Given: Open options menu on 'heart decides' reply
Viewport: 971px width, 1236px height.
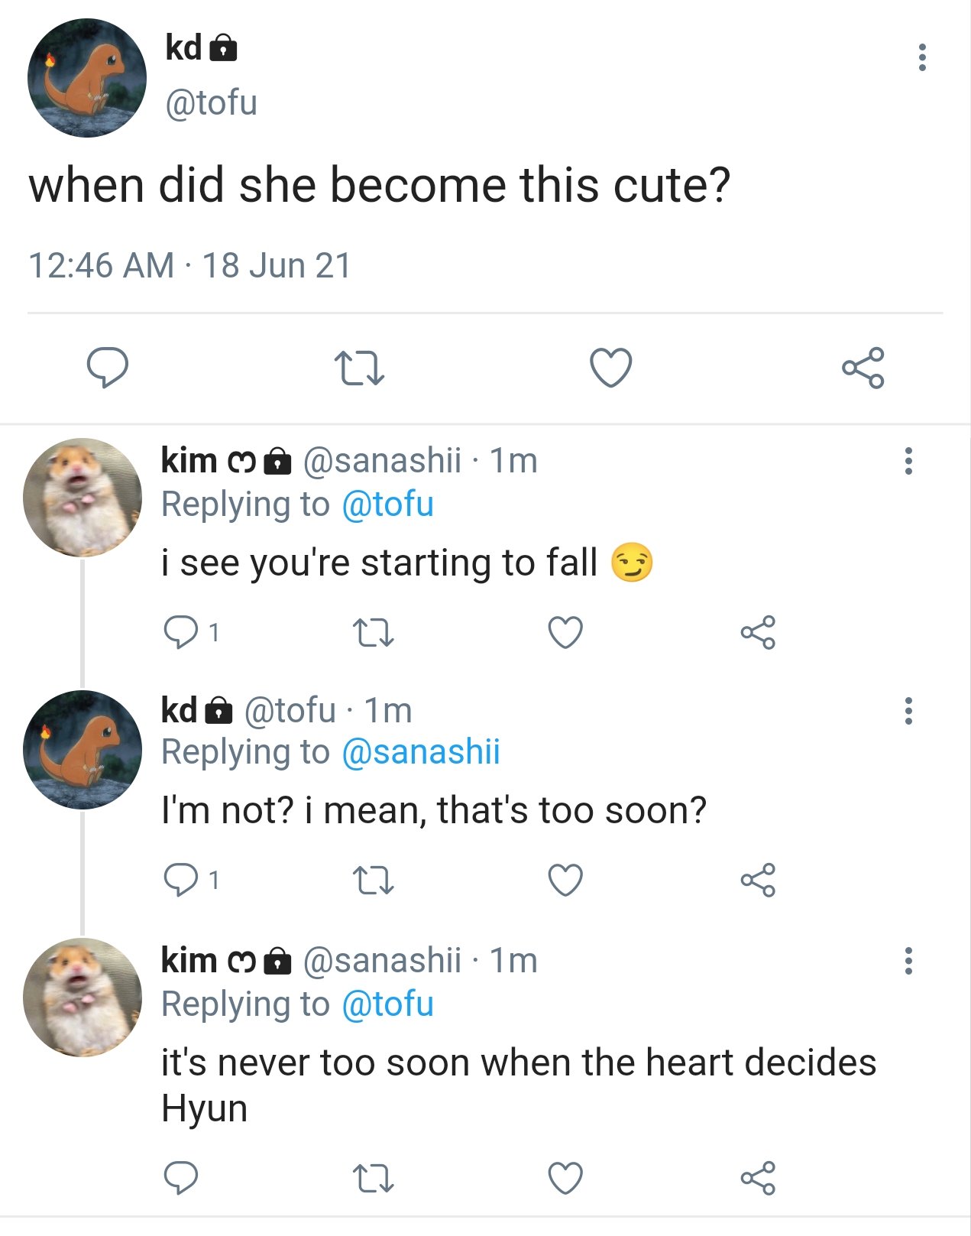Looking at the screenshot, I should click(908, 961).
